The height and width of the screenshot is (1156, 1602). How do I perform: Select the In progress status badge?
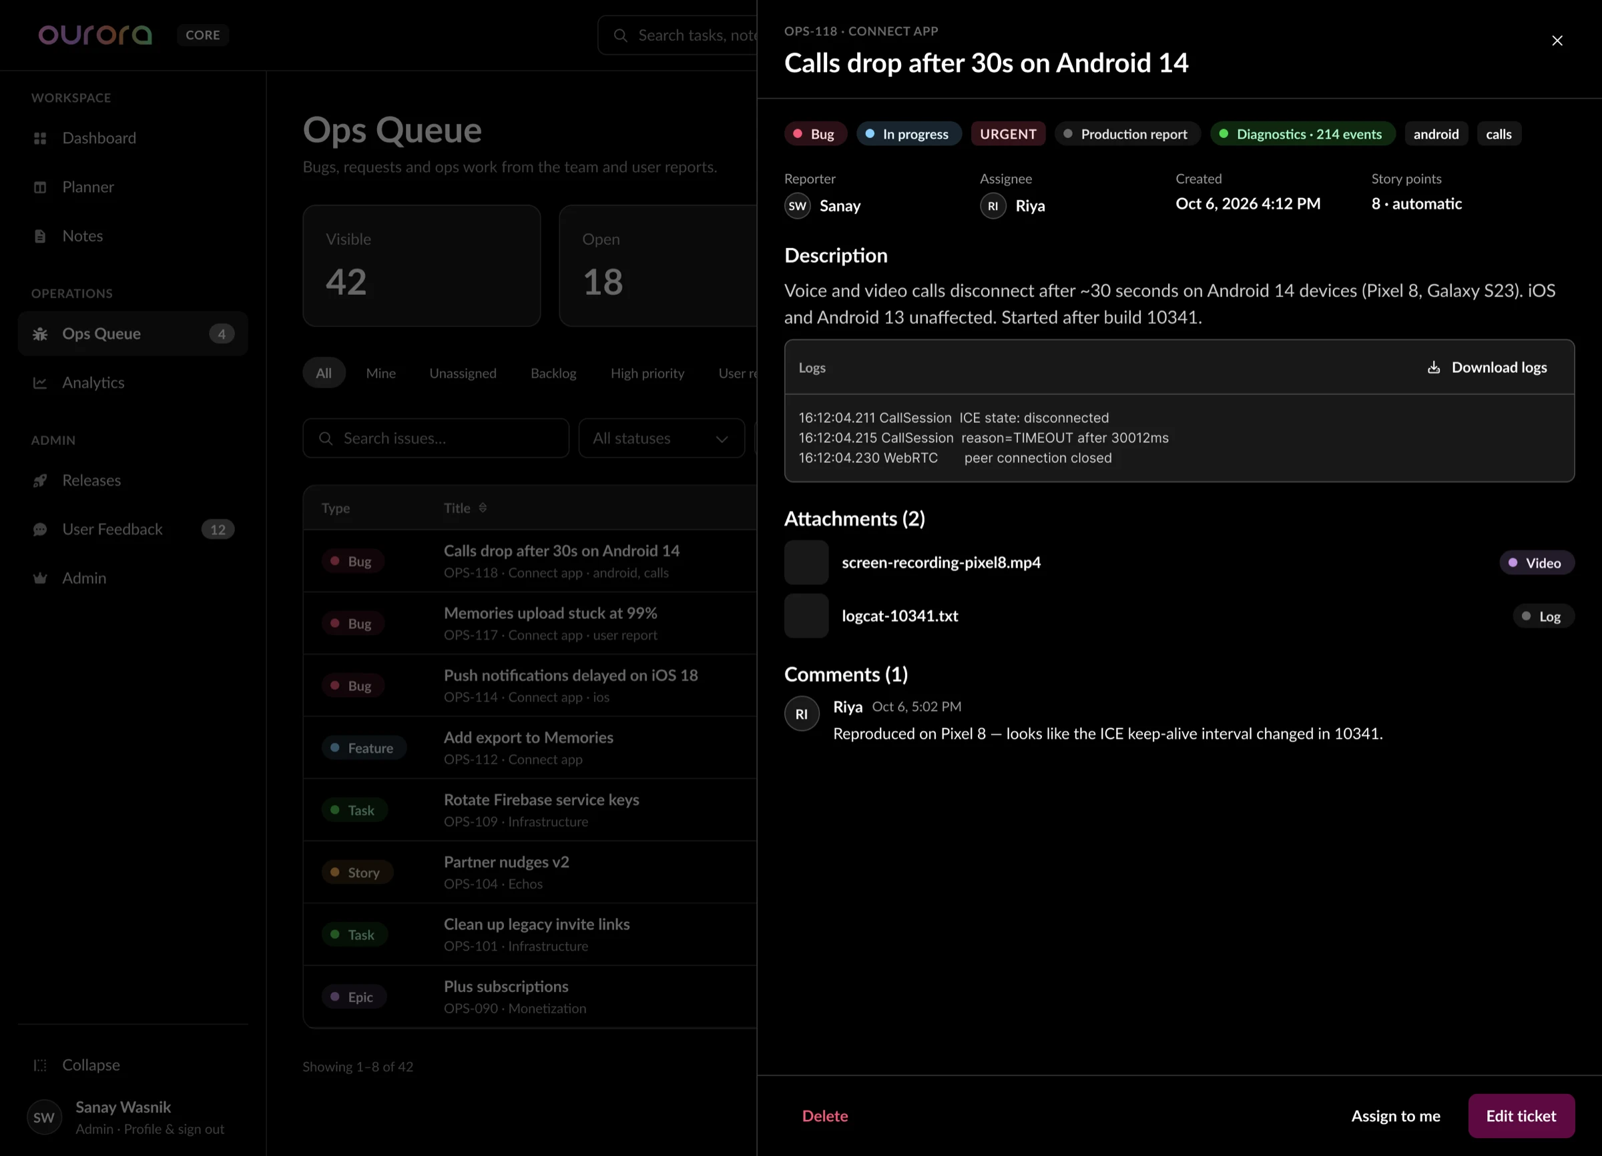pyautogui.click(x=909, y=134)
